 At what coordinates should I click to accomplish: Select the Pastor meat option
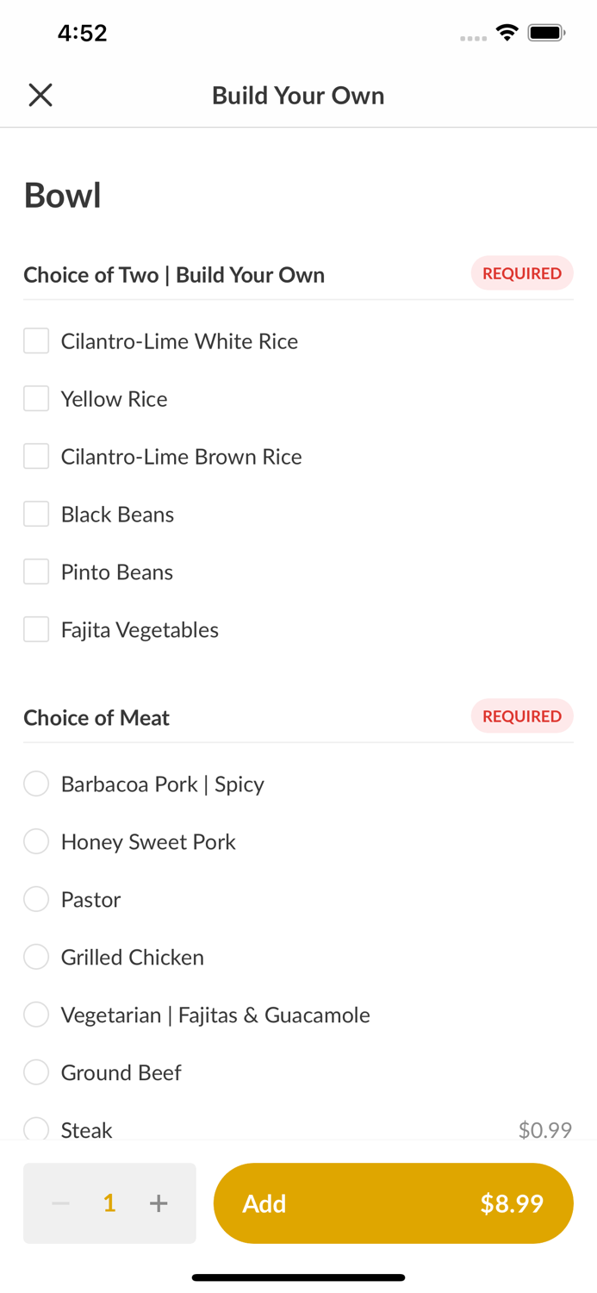point(36,900)
